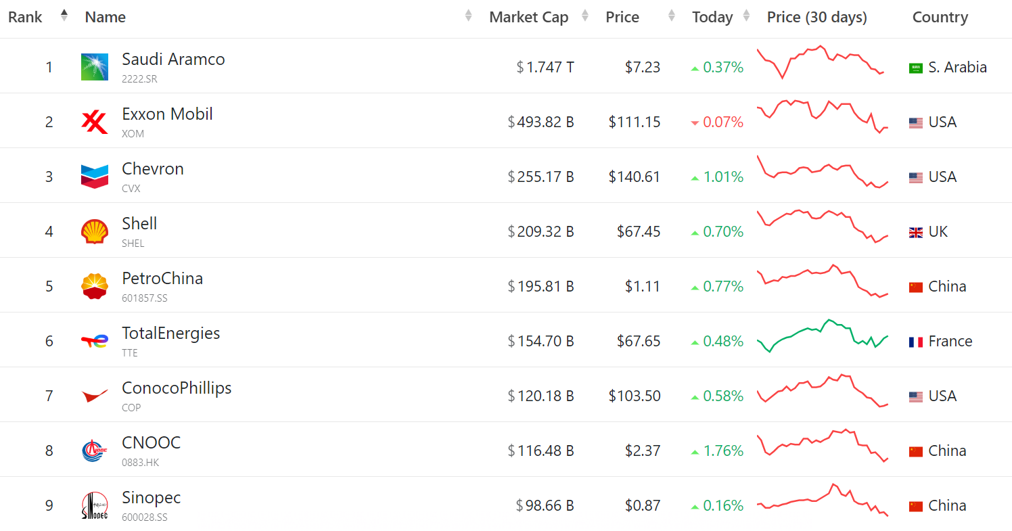
Task: Sort by the Name column arrows
Action: [x=468, y=16]
